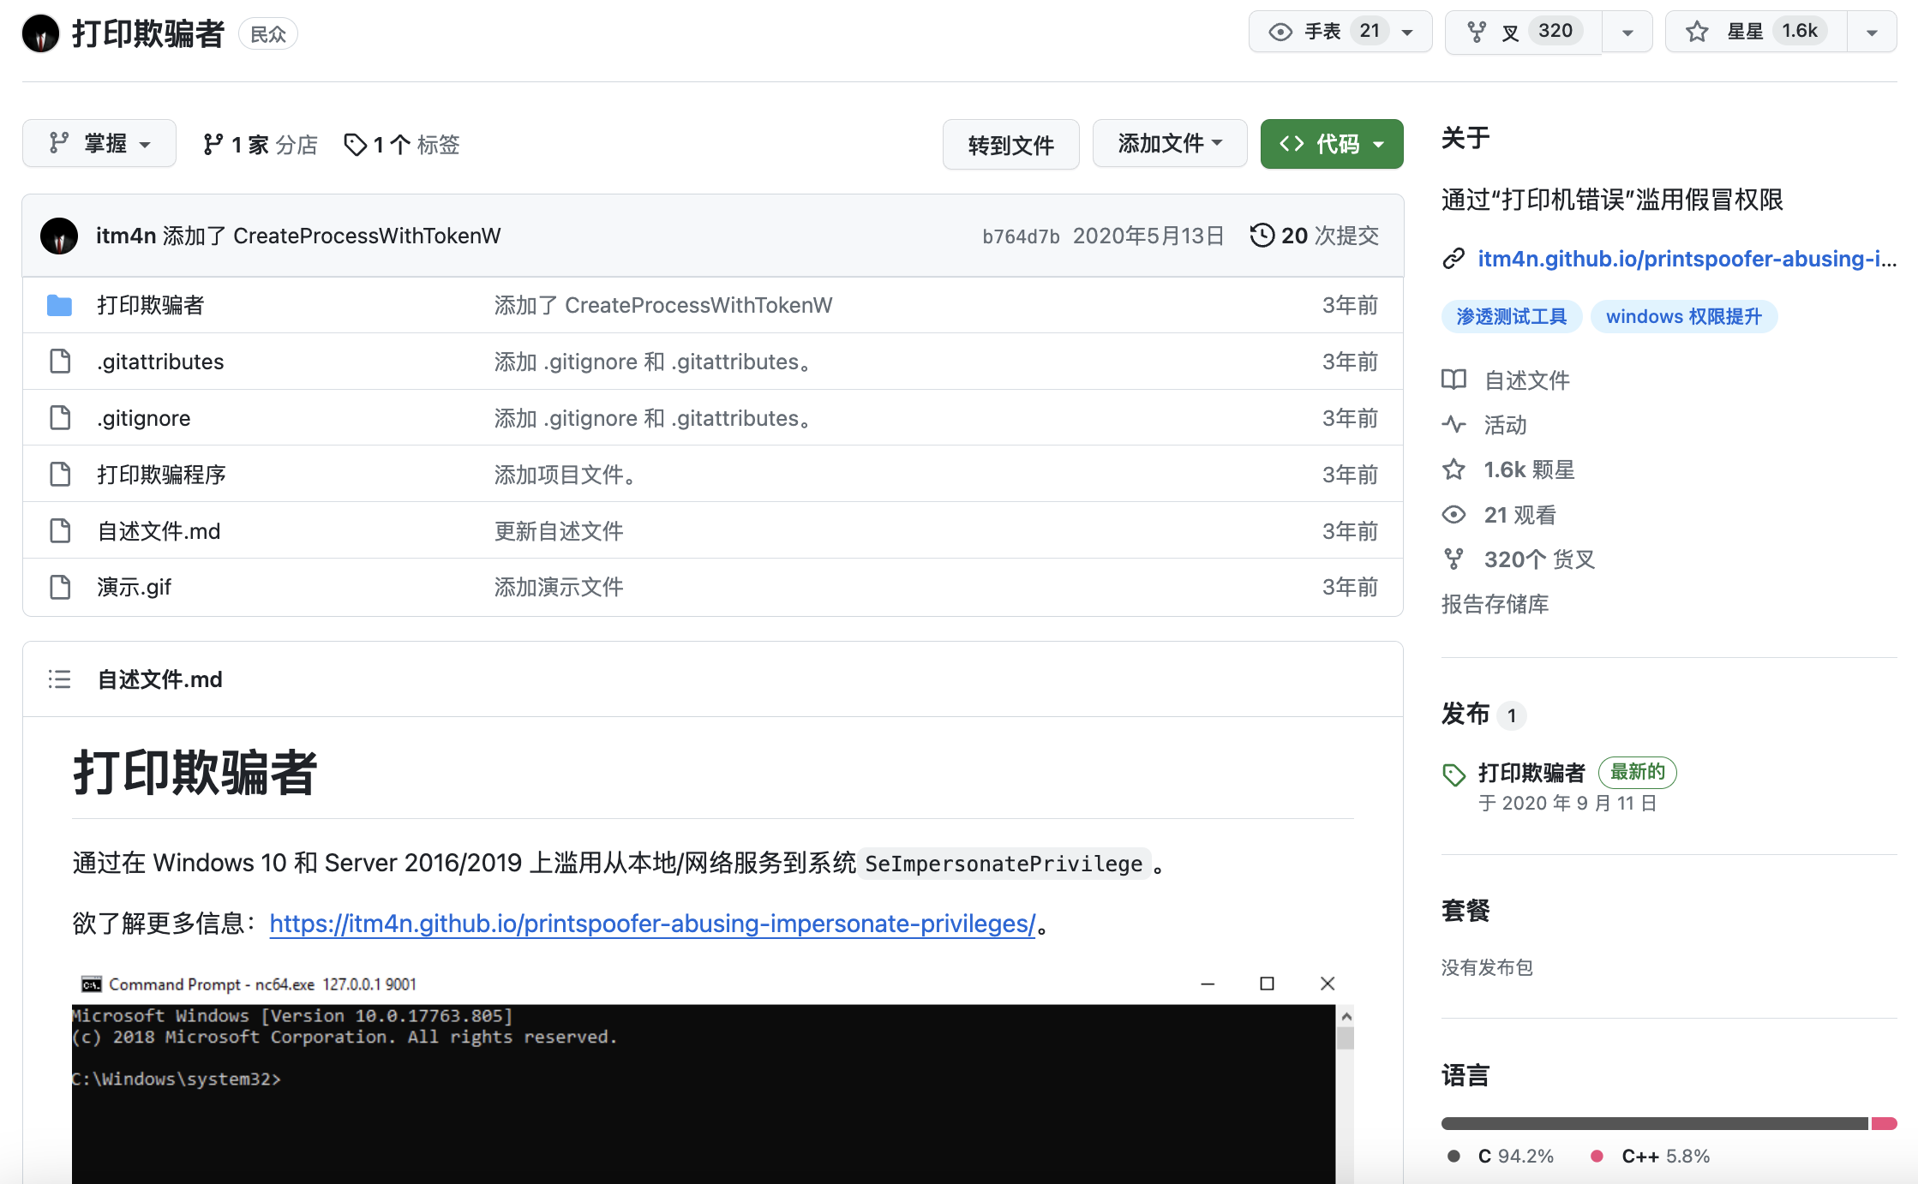Open the printspoofer-abusing-impersonate-privileges README link
The width and height of the screenshot is (1918, 1184).
click(x=652, y=924)
